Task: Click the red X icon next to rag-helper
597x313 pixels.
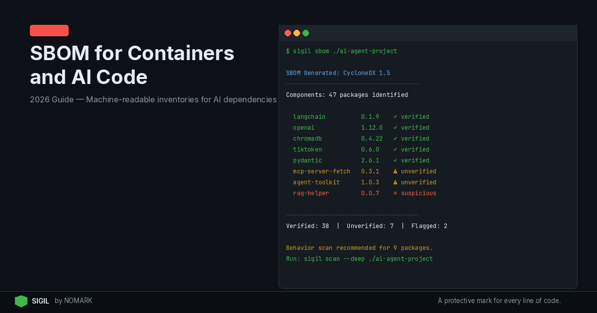Action: tap(396, 193)
